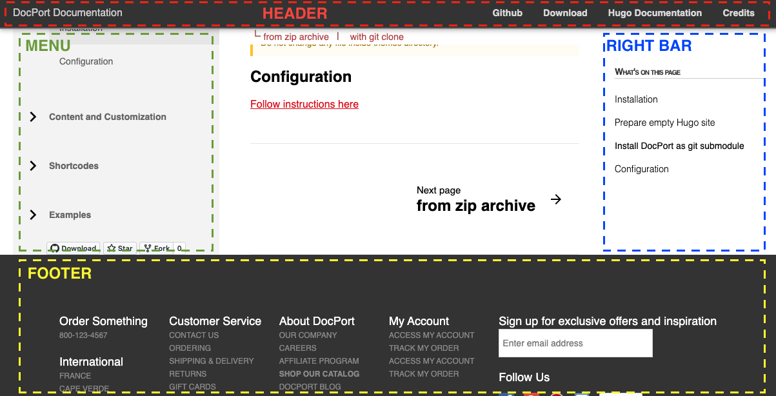Go to DocPort Documentation home title

(67, 13)
